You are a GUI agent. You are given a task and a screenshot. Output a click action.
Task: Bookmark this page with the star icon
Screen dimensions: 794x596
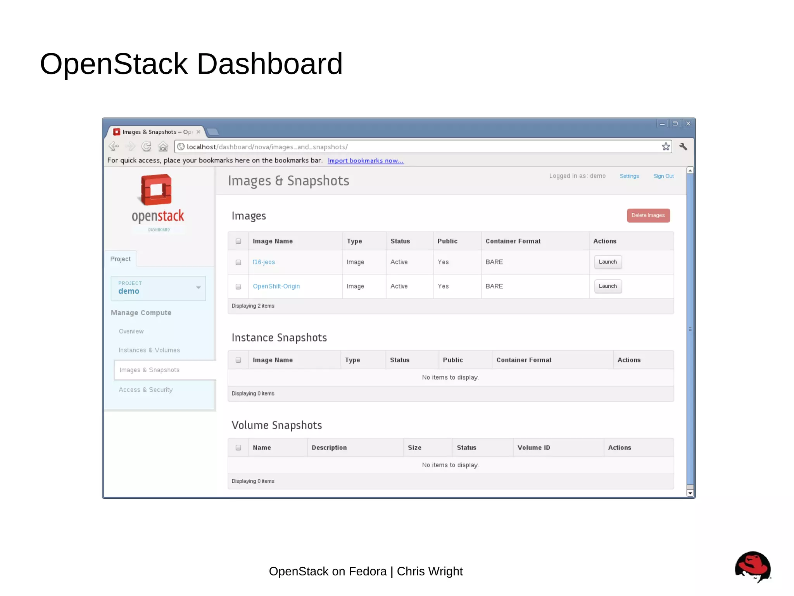[x=666, y=147]
